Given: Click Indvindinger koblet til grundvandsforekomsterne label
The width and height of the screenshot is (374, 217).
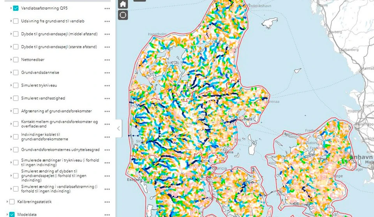Looking at the screenshot, I should click(44, 137).
